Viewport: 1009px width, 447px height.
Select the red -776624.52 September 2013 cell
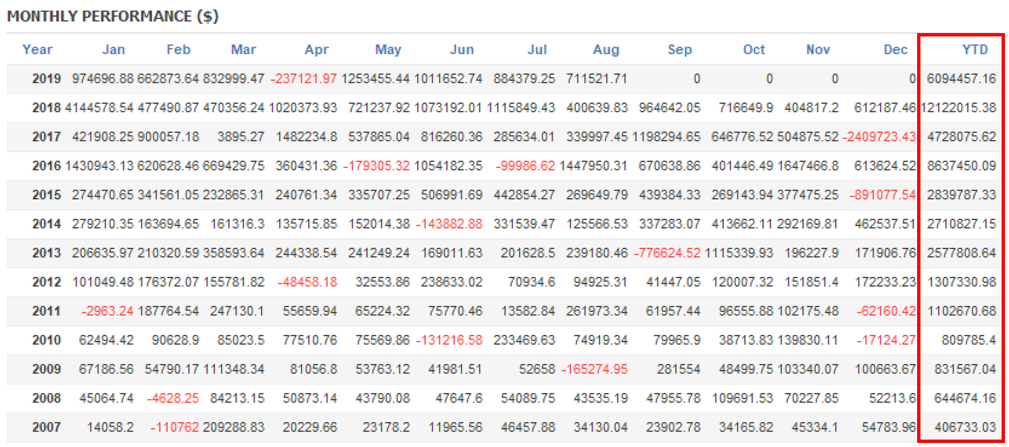(x=666, y=253)
